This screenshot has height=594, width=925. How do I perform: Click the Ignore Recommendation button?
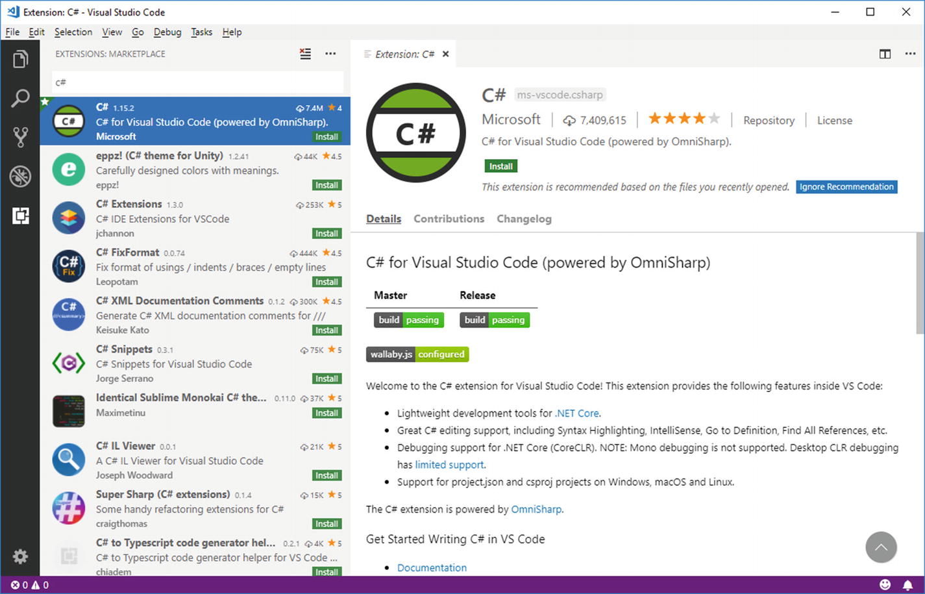[x=846, y=187]
